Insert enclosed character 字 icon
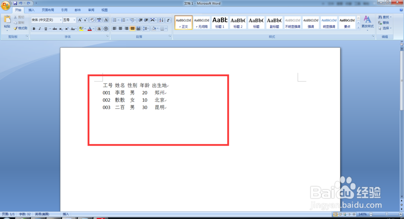This screenshot has height=219, width=404. coord(106,29)
